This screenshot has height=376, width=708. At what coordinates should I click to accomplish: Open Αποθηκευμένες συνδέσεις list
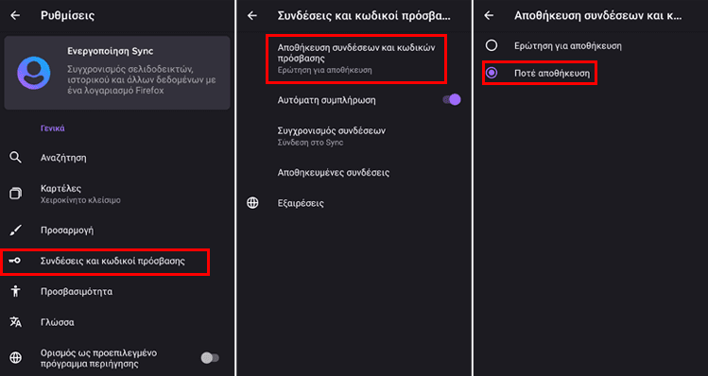click(354, 173)
